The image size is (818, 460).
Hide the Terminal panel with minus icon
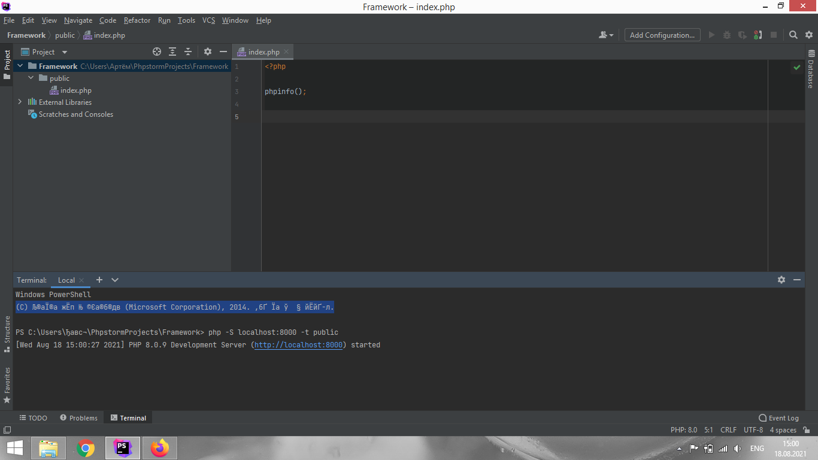(797, 280)
